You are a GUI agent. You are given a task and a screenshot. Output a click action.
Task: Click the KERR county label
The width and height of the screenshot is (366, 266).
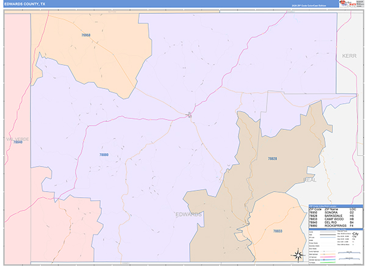click(349, 56)
